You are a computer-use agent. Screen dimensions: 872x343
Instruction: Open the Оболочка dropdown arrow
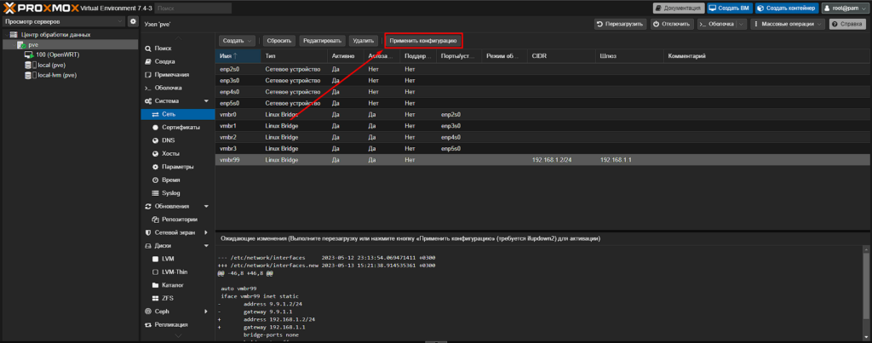[742, 24]
